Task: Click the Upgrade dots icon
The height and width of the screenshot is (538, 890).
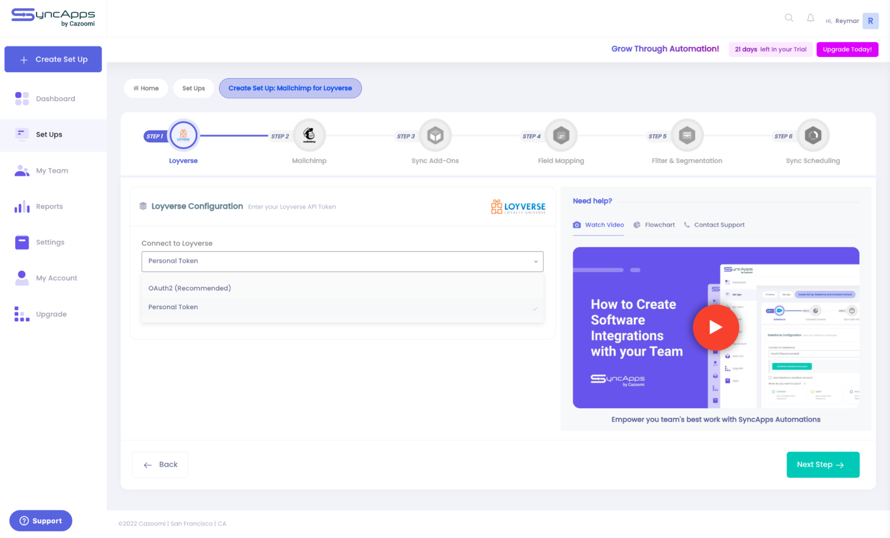Action: point(22,314)
